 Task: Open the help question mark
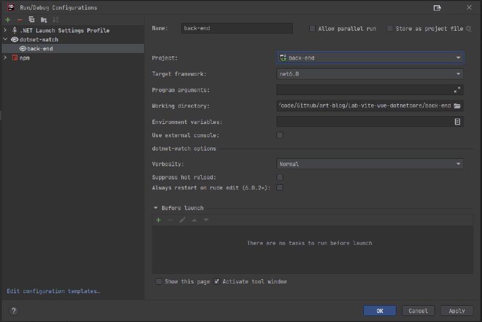coord(14,311)
